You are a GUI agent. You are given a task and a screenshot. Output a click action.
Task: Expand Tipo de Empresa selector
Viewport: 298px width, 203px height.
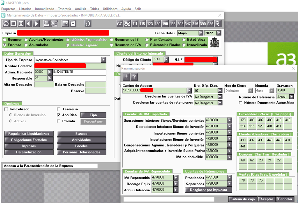click(x=104, y=60)
